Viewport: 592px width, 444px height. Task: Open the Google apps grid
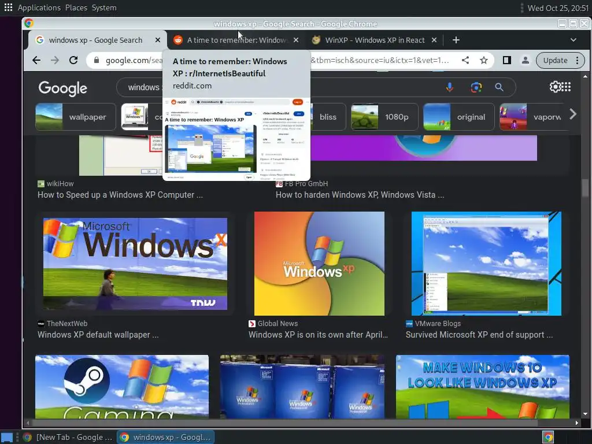click(x=567, y=87)
